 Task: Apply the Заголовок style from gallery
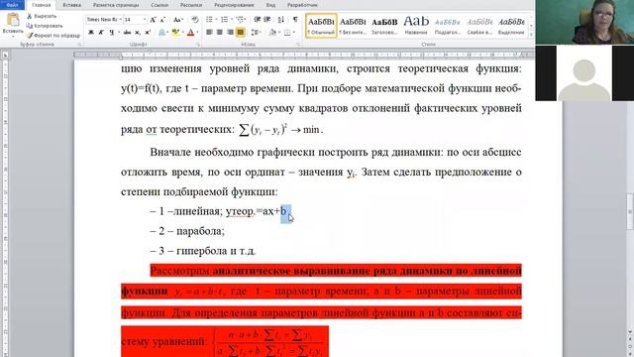click(x=384, y=26)
